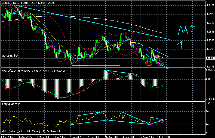Click the right magenta circle in RSI panel
Viewport: 215px width, 138px height.
tap(162, 121)
